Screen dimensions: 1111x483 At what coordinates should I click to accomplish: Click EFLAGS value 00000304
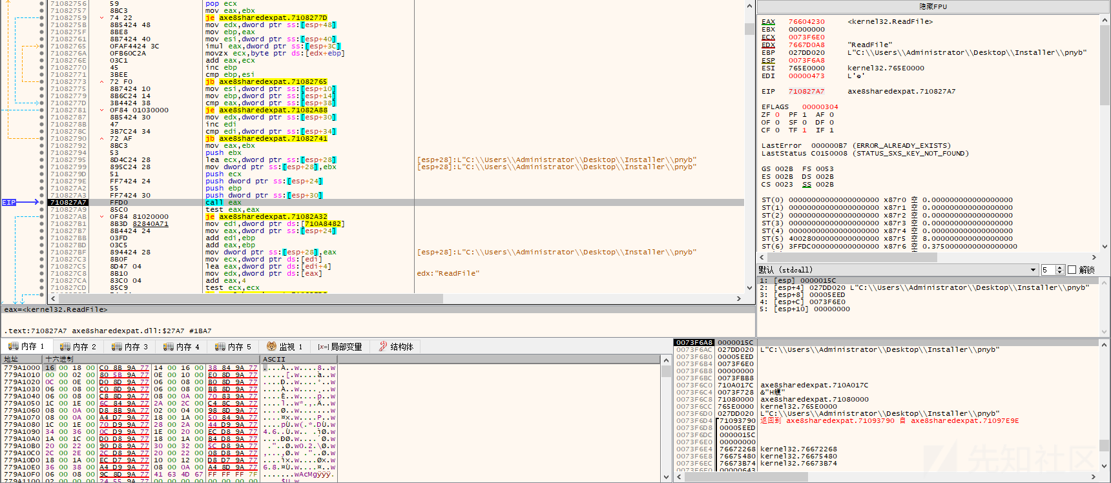pyautogui.click(x=820, y=107)
